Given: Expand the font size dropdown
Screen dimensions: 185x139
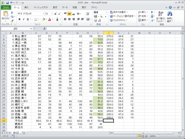Looking at the screenshot, I should pyautogui.click(x=52, y=14).
